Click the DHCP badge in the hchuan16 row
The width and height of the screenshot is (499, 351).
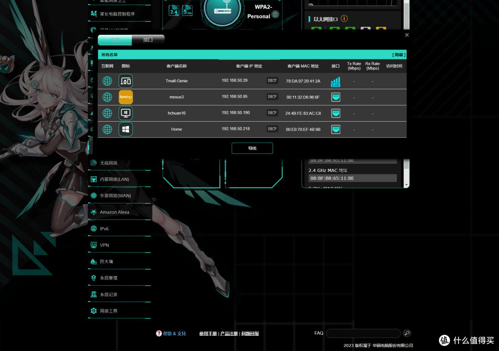point(272,113)
